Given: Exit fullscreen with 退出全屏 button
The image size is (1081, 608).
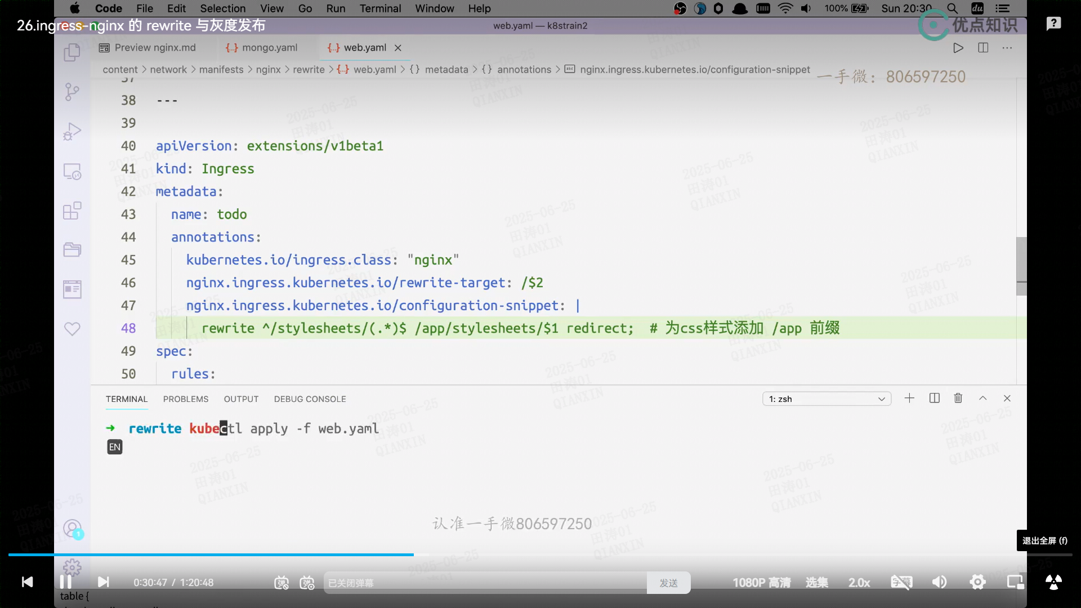Looking at the screenshot, I should [x=1044, y=540].
